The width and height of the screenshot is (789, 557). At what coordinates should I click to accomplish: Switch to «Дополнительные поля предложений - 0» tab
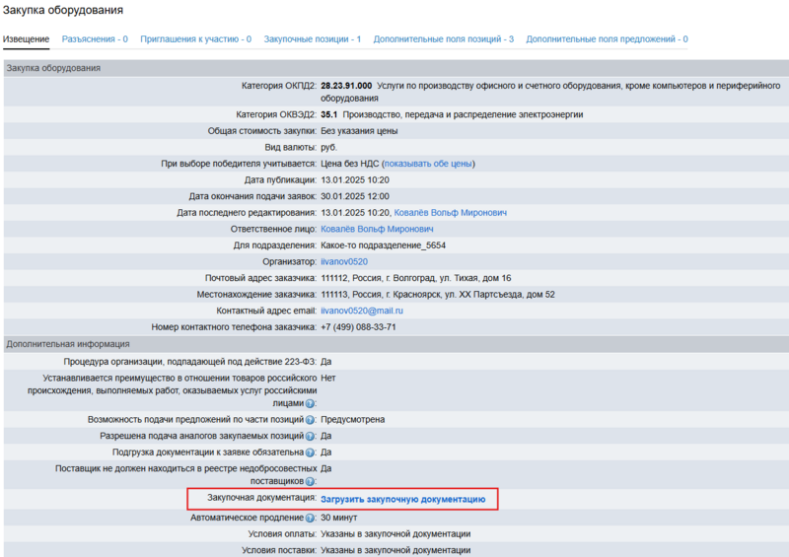(607, 39)
